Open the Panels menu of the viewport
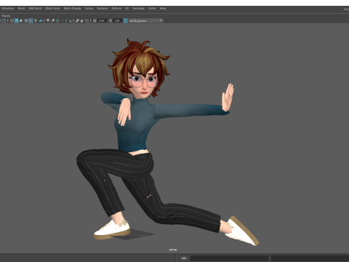 pos(6,16)
